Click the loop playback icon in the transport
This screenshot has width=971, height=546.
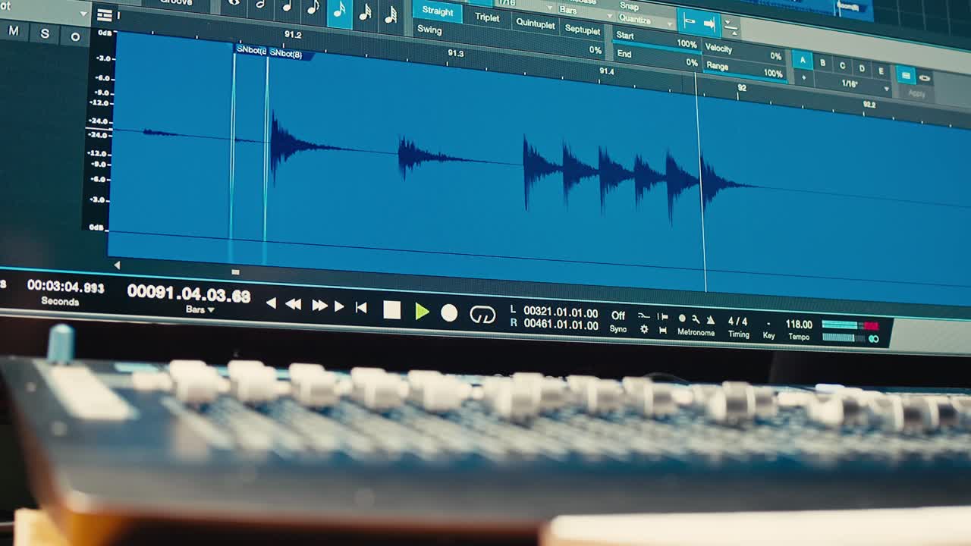tap(483, 315)
